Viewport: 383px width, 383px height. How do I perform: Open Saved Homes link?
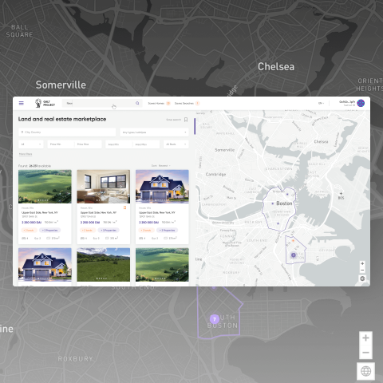tap(159, 103)
